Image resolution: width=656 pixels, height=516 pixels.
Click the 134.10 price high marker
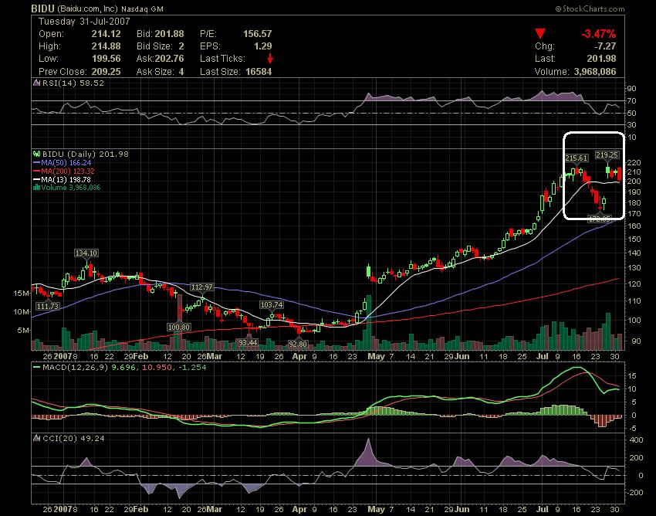[86, 253]
